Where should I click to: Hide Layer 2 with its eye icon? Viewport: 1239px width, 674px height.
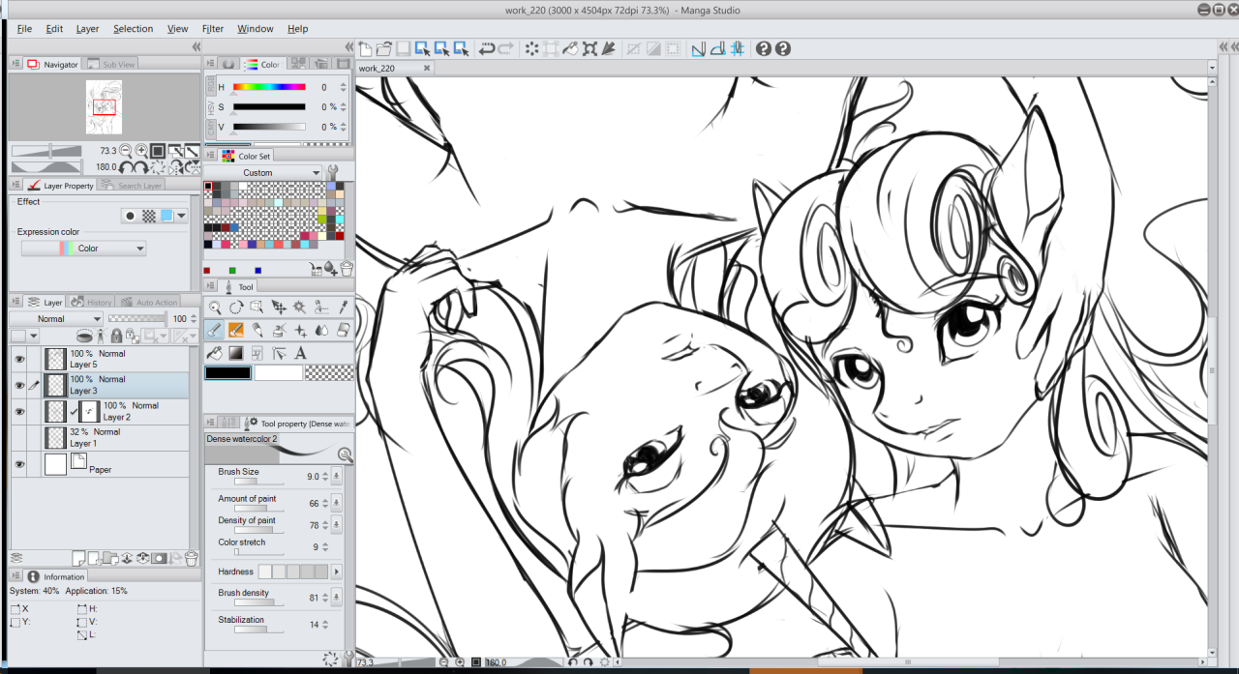coord(18,411)
